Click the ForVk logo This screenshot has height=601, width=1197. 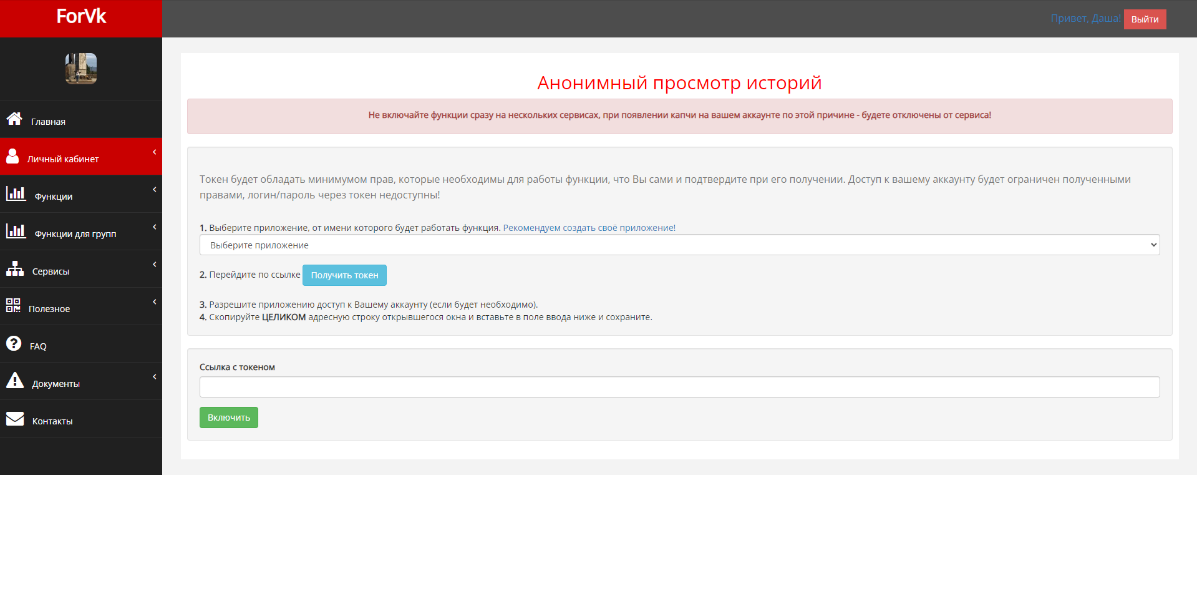pos(81,16)
